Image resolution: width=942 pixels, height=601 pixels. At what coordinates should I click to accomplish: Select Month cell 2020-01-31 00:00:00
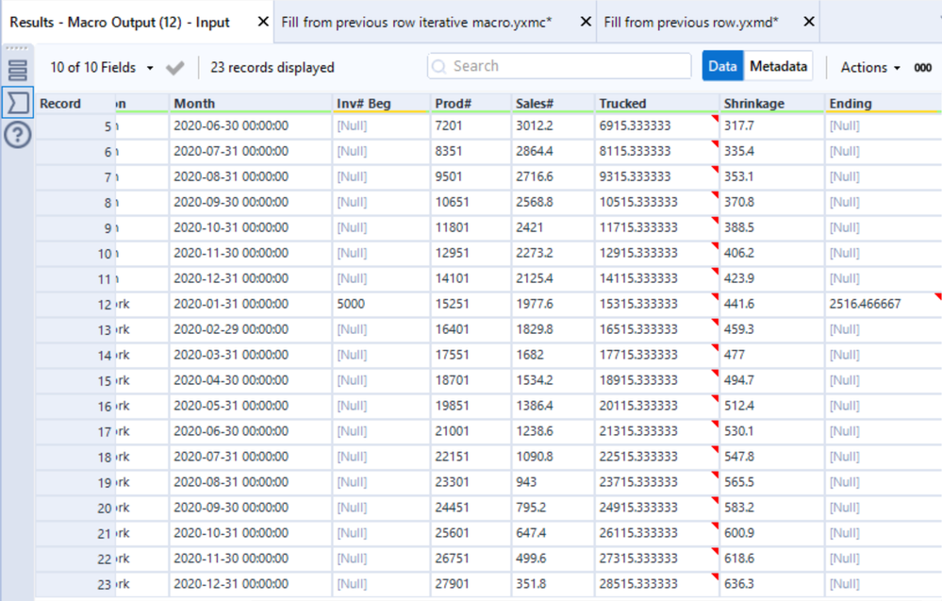(250, 304)
